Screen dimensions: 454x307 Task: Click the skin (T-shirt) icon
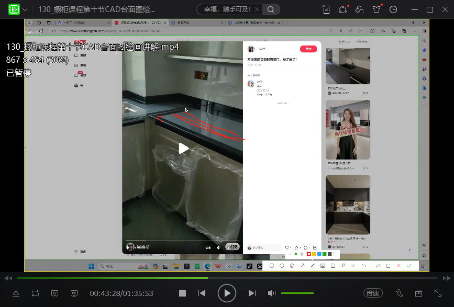tap(377, 9)
